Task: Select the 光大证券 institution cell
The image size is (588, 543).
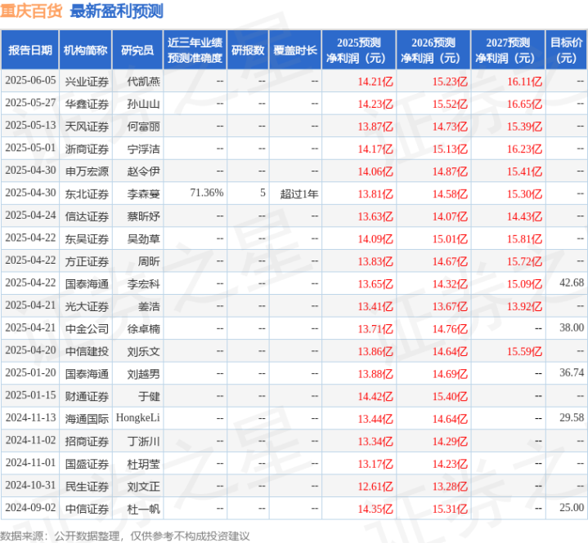Action: [x=87, y=306]
